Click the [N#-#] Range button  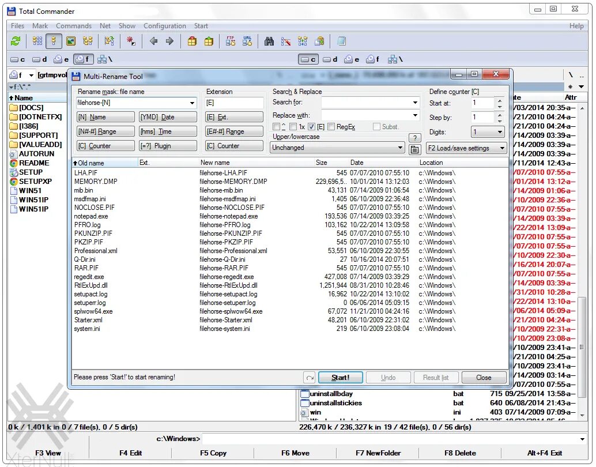(x=105, y=131)
